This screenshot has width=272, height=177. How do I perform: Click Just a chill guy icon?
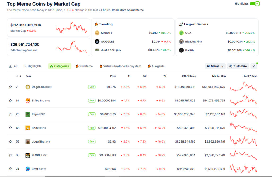(x=97, y=50)
